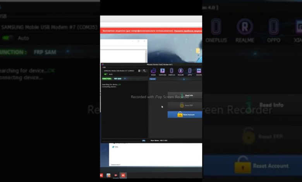302x182 pixels.
Task: Maximize the background white window
Action: point(139,41)
